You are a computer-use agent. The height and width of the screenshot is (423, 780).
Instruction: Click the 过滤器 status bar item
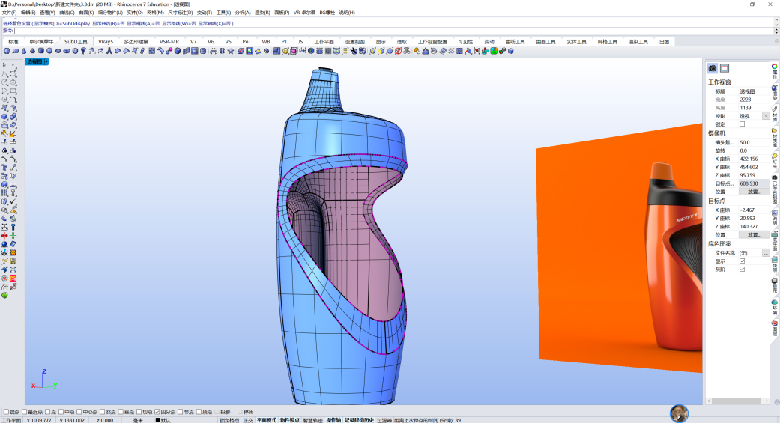pyautogui.click(x=384, y=420)
